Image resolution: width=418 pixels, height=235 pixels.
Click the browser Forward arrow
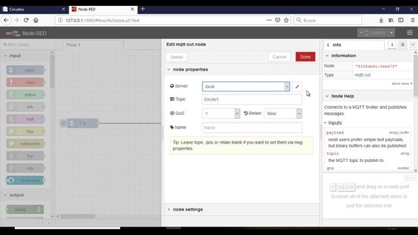(x=16, y=20)
